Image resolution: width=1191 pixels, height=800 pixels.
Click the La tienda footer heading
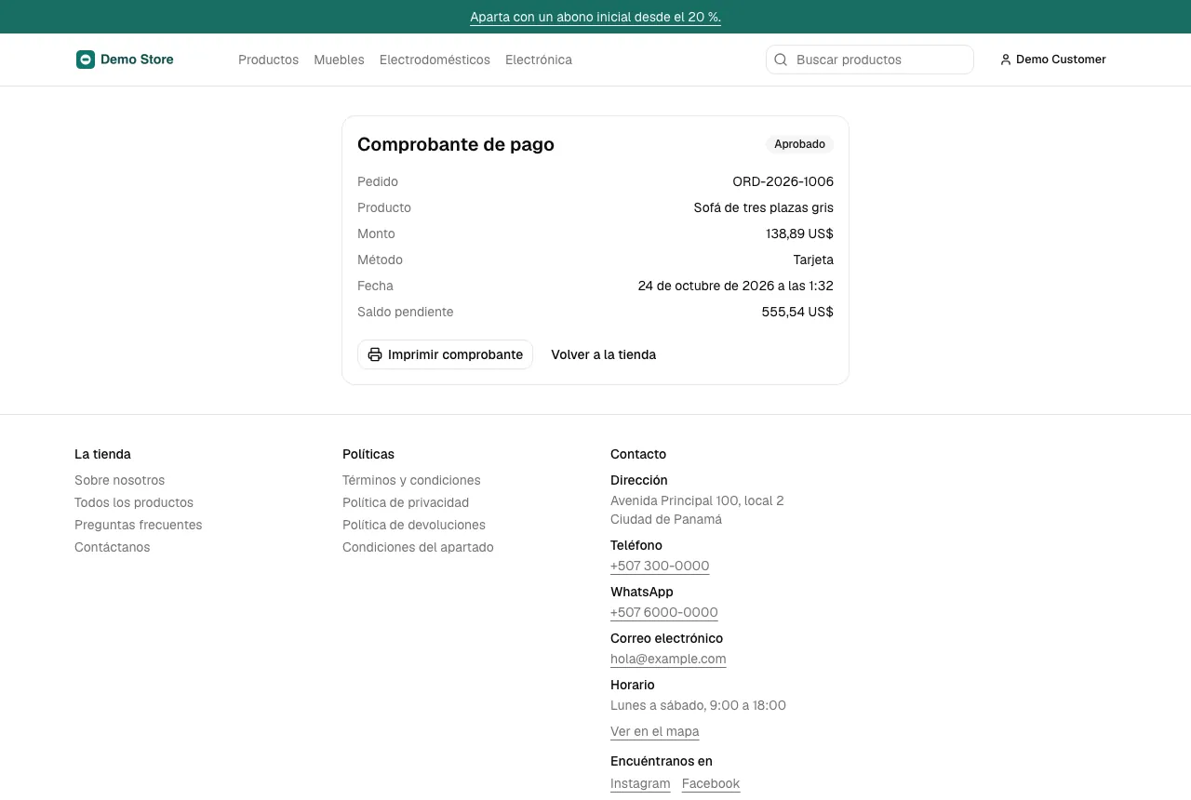click(102, 454)
